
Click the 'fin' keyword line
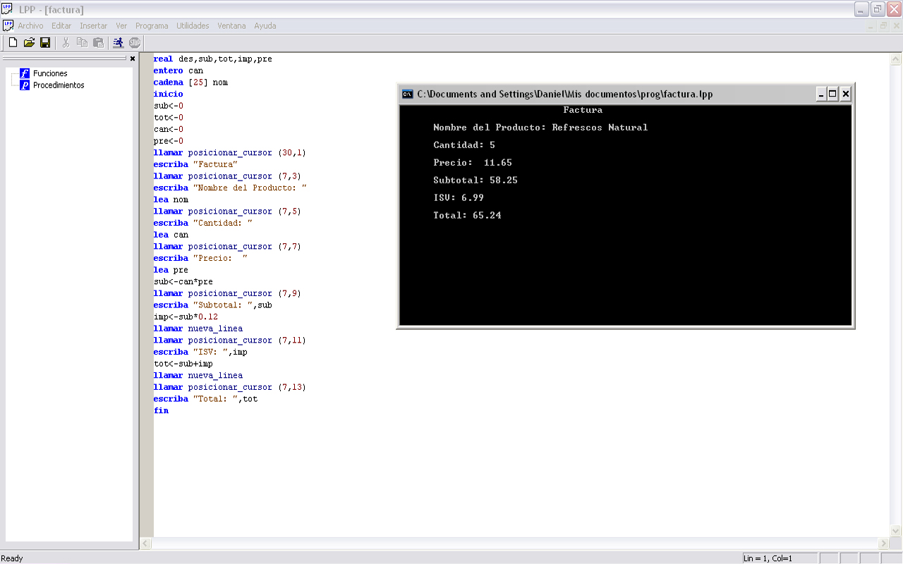click(x=161, y=410)
